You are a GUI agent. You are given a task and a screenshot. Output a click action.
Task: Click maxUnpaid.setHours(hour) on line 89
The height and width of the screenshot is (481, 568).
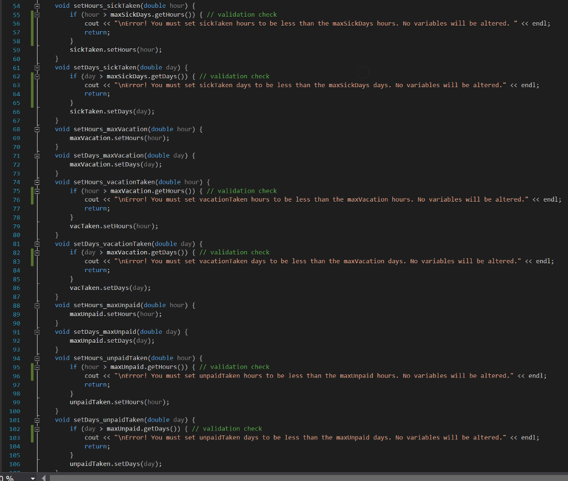point(116,314)
